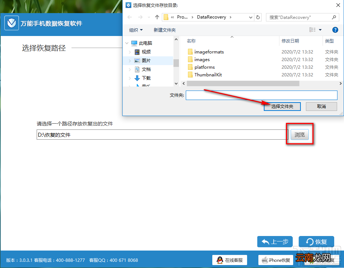Sort the list by 名称 column
Image resolution: width=344 pixels, height=268 pixels.
[x=191, y=41]
